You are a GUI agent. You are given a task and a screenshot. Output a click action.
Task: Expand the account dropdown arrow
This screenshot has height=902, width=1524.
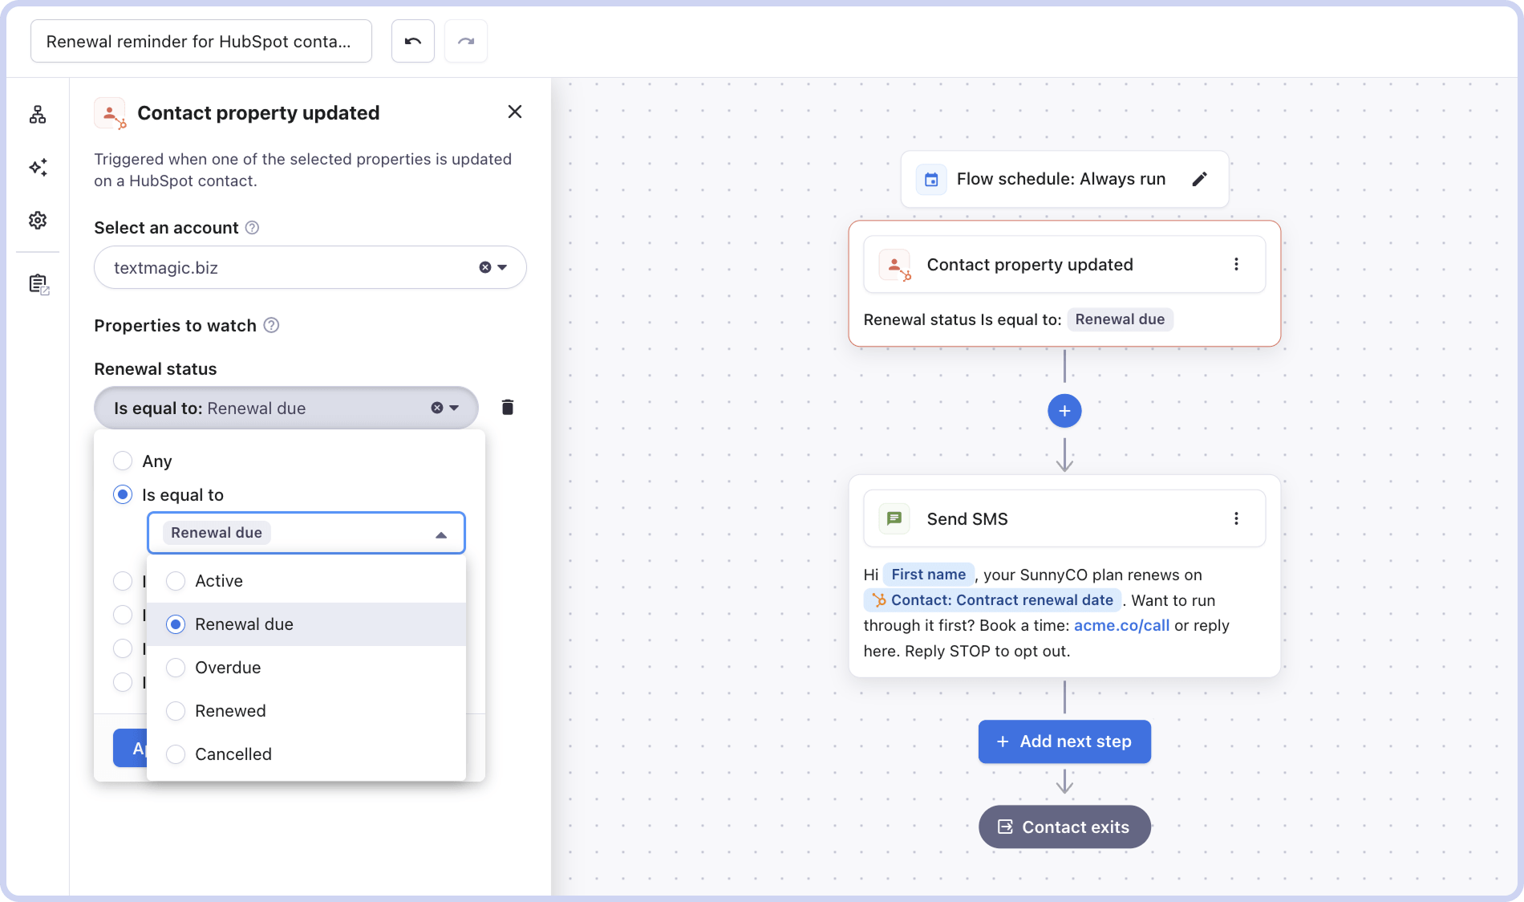(502, 267)
